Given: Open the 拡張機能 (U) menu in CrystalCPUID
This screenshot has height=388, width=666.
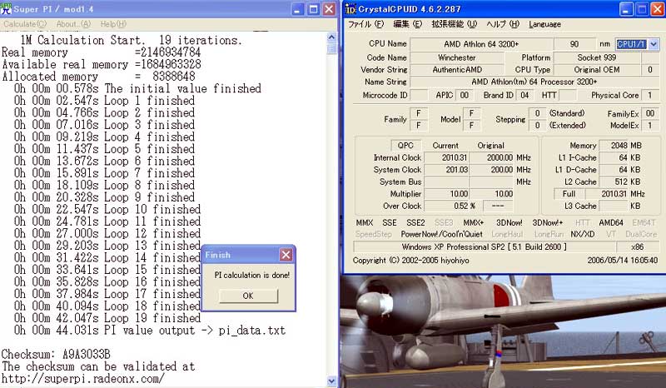Looking at the screenshot, I should point(454,24).
